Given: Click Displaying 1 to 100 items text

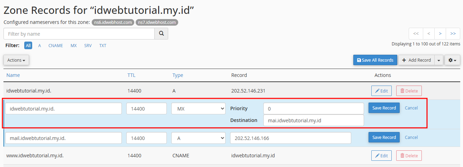Looking at the screenshot, I should [426, 44].
